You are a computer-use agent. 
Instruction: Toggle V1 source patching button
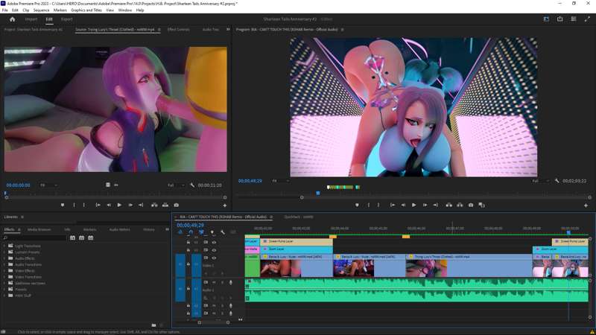(x=180, y=264)
